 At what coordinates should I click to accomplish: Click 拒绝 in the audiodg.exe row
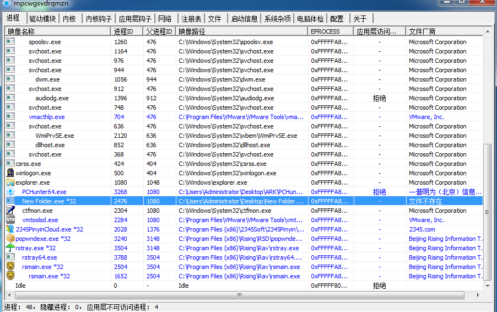(x=380, y=98)
